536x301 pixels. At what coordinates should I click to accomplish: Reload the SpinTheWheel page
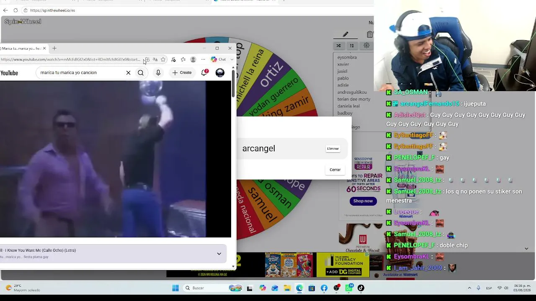pyautogui.click(x=15, y=10)
